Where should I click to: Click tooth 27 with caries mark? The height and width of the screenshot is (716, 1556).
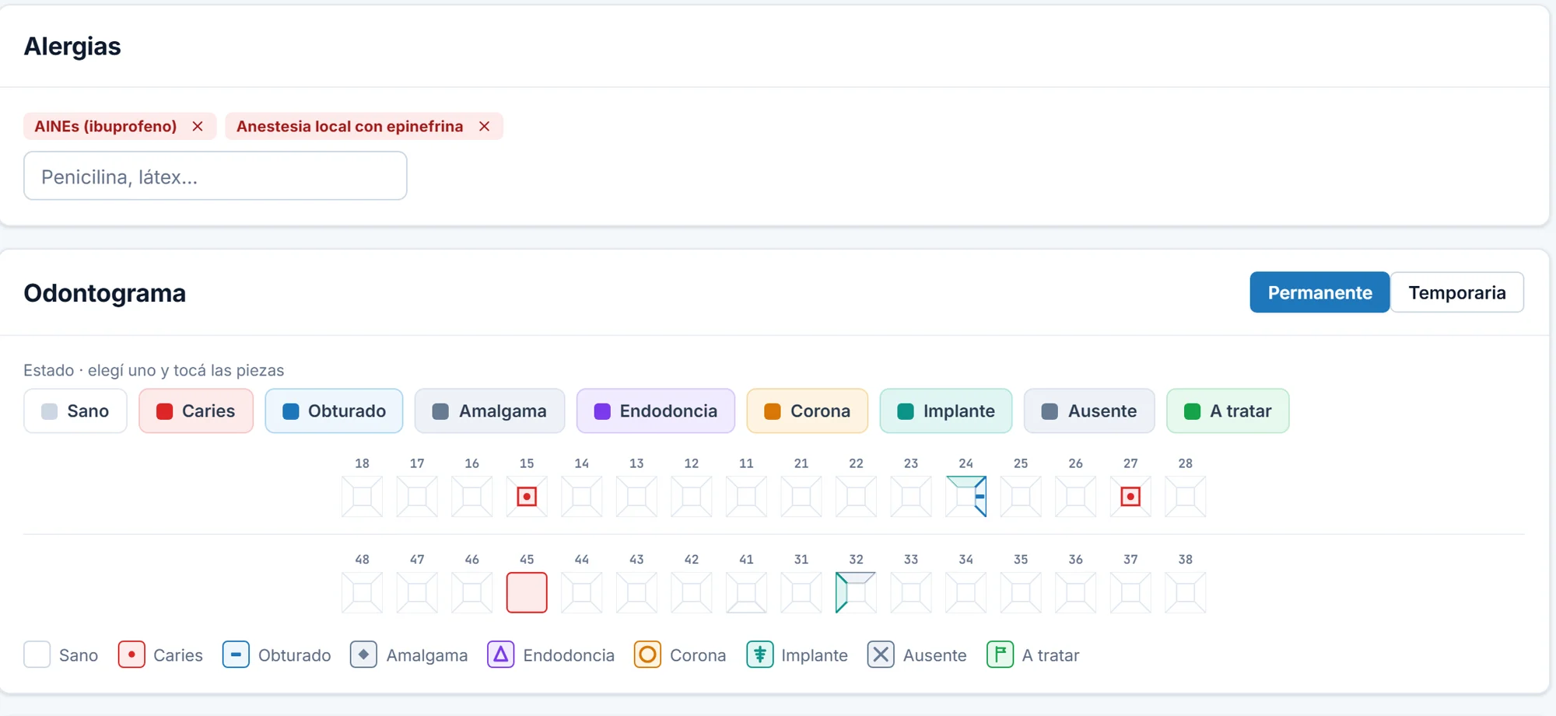(x=1130, y=496)
